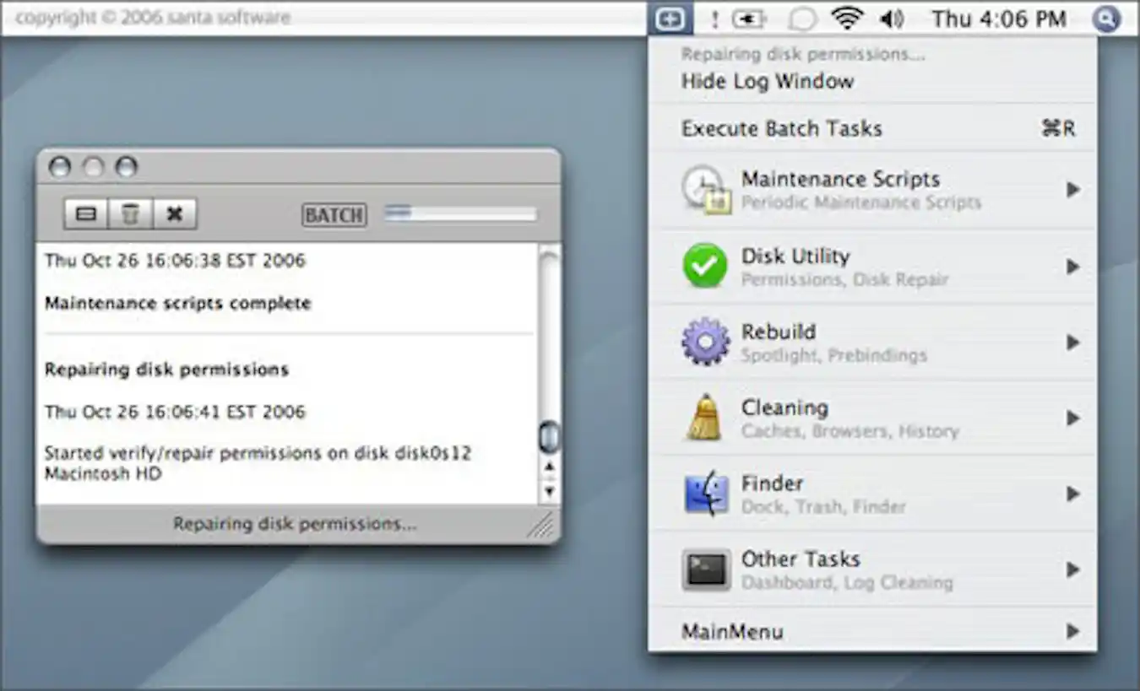Expand the Maintenance Scripts submenu
This screenshot has width=1140, height=691.
[1073, 189]
